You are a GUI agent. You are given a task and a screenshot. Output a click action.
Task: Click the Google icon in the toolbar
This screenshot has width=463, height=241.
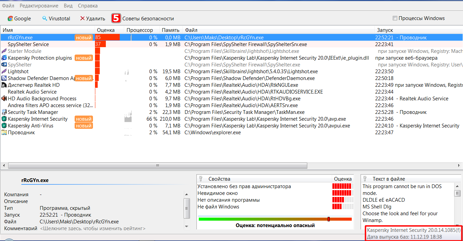pos(11,19)
